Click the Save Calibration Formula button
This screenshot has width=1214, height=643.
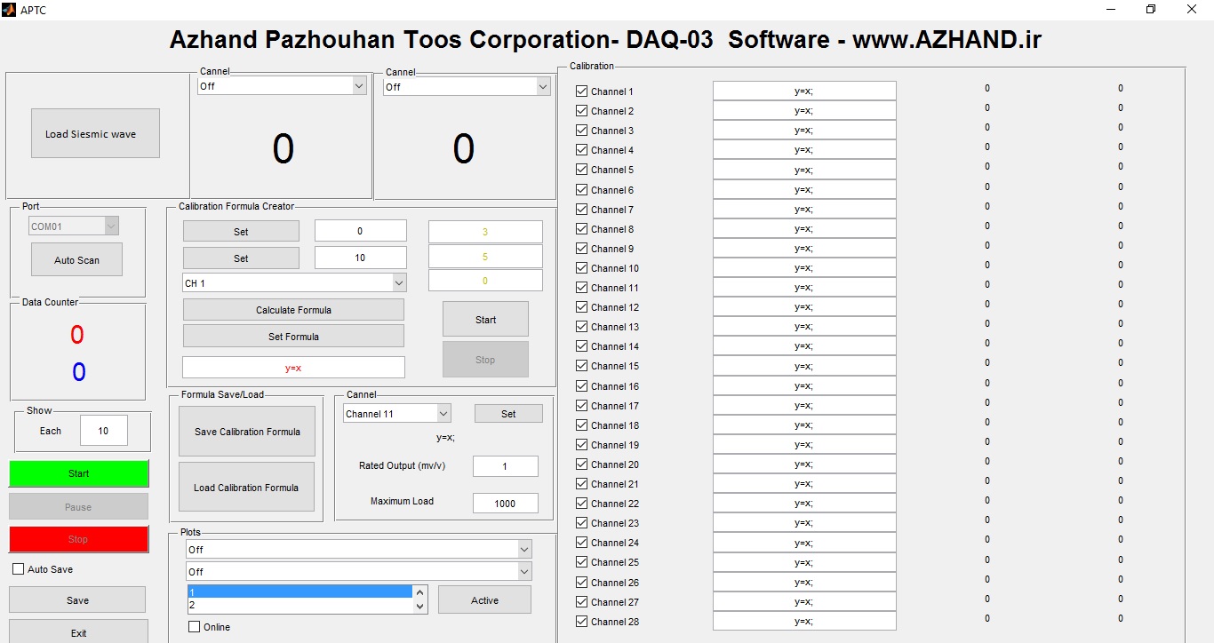point(247,431)
